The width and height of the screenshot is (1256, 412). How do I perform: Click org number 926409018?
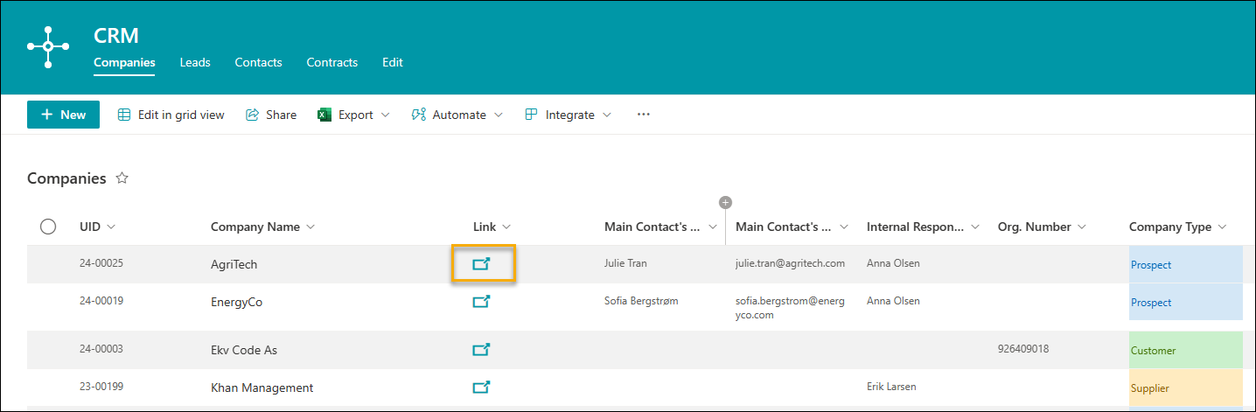coord(1023,348)
